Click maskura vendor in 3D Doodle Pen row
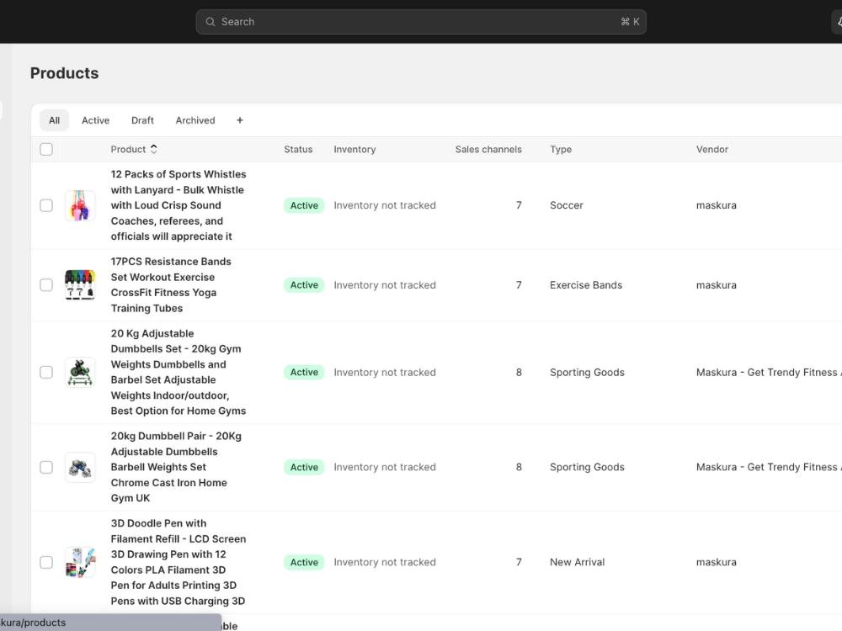 click(x=717, y=562)
